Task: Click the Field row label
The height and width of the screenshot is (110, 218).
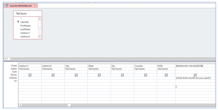Action: (14, 66)
